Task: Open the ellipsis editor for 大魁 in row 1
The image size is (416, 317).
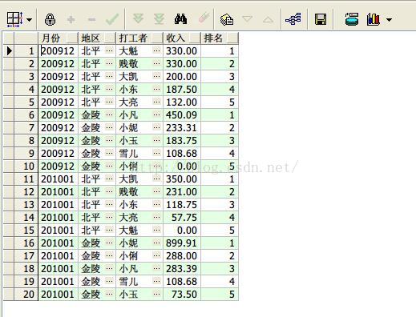Action: tap(157, 50)
